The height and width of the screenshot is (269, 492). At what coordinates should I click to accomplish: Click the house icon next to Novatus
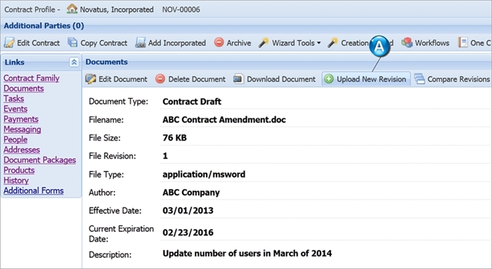(x=72, y=9)
